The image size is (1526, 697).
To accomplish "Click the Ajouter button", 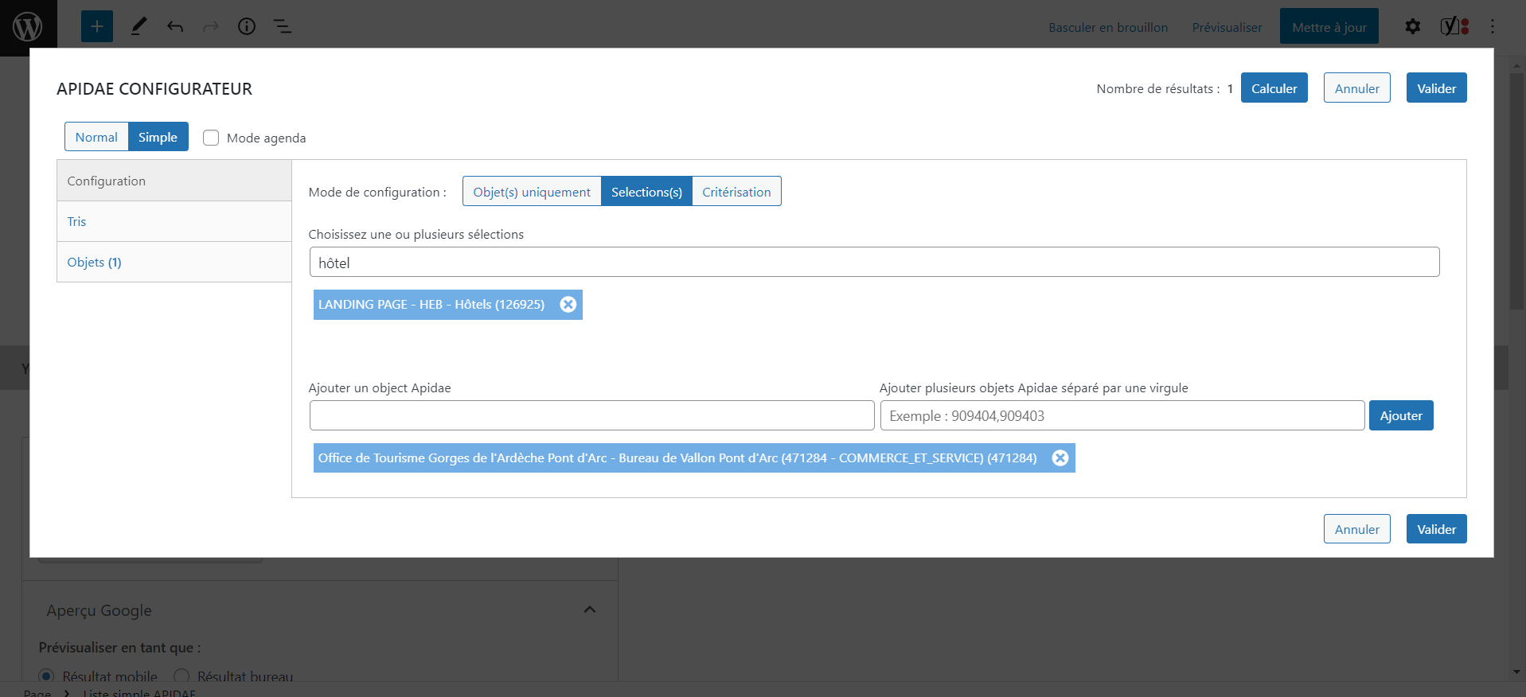I will (1401, 415).
